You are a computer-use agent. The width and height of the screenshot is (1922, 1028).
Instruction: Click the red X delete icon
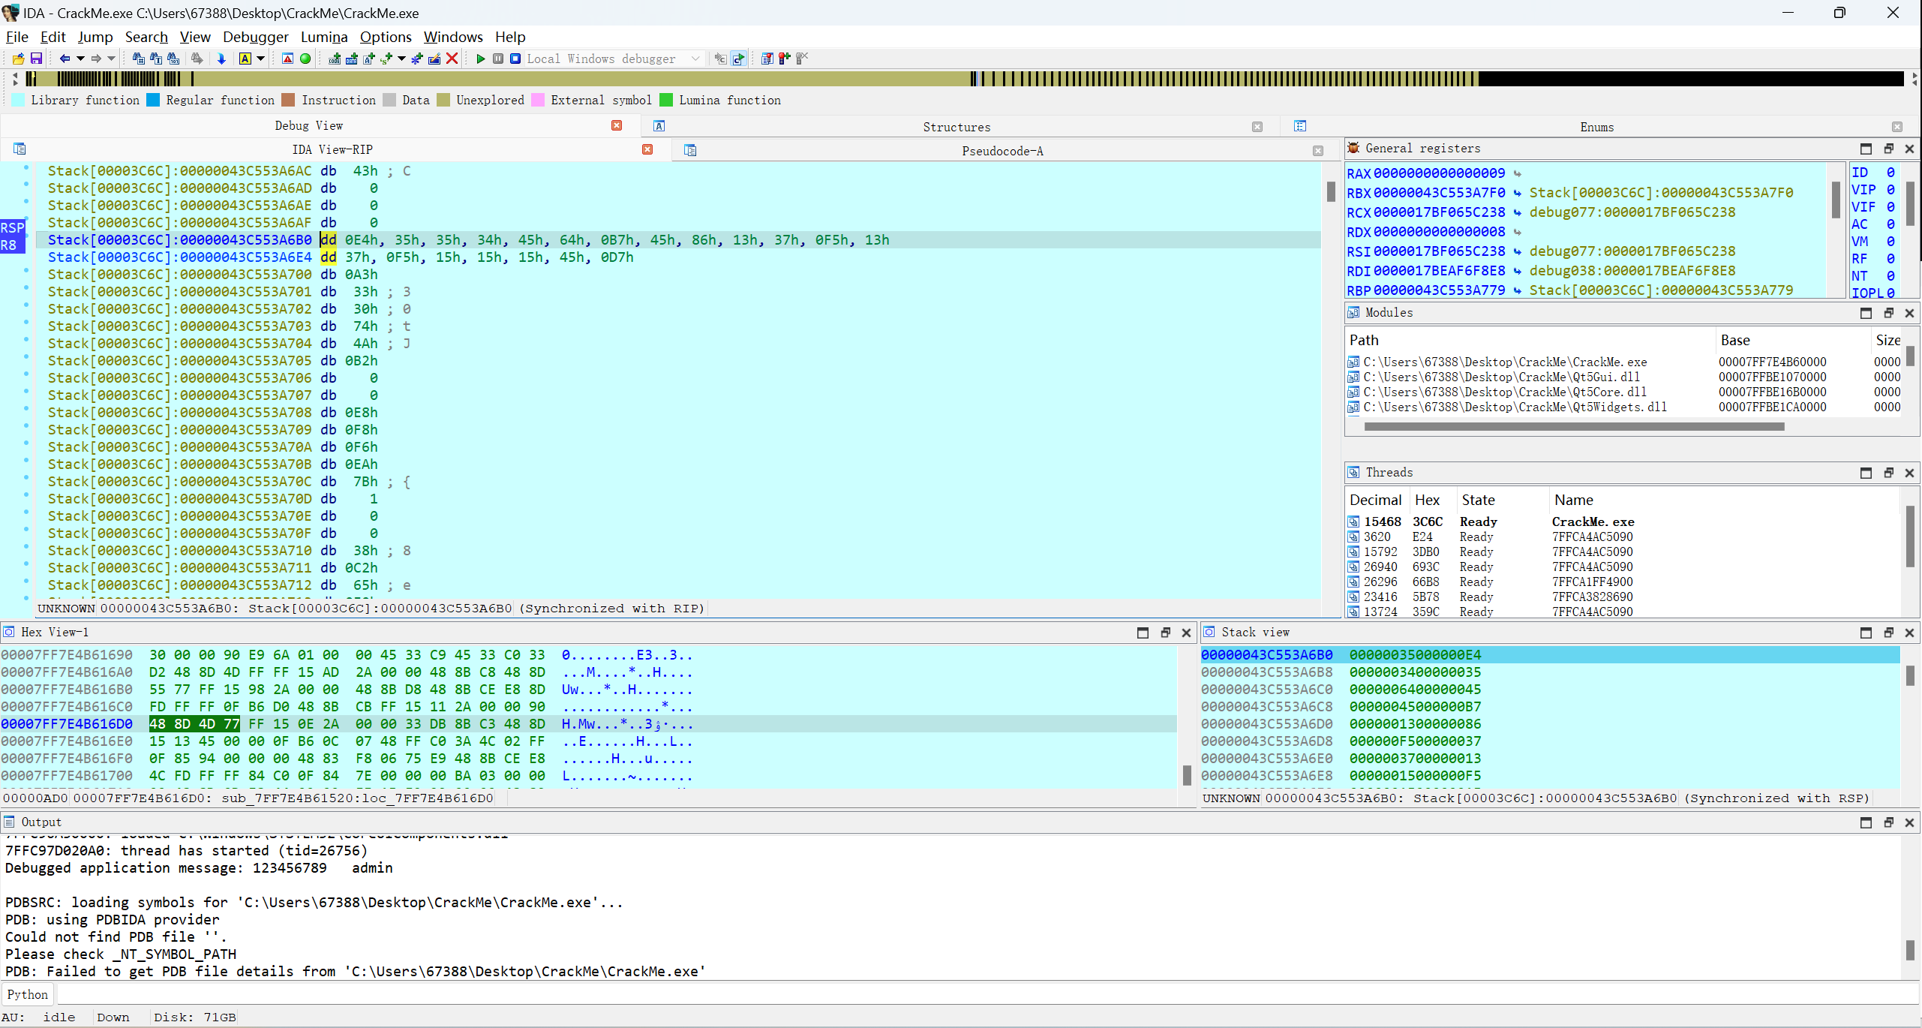pos(452,59)
